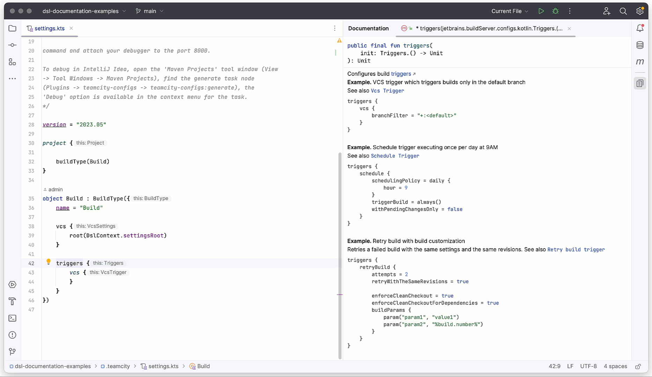This screenshot has height=377, width=652.
Task: Click the editor vertical scrollbar
Action: pos(340,256)
